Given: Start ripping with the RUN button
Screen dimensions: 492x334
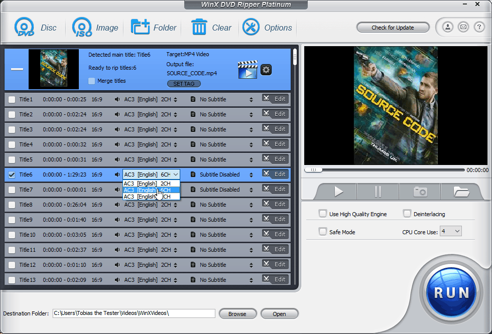Looking at the screenshot, I should click(451, 292).
